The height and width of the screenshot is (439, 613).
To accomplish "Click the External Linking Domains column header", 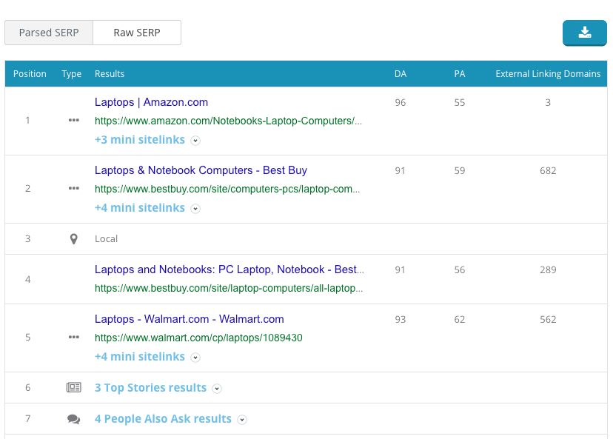I will pyautogui.click(x=548, y=73).
